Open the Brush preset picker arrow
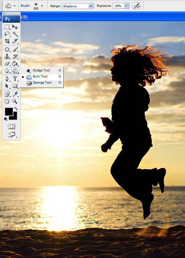185x258 pixels. (42, 6)
